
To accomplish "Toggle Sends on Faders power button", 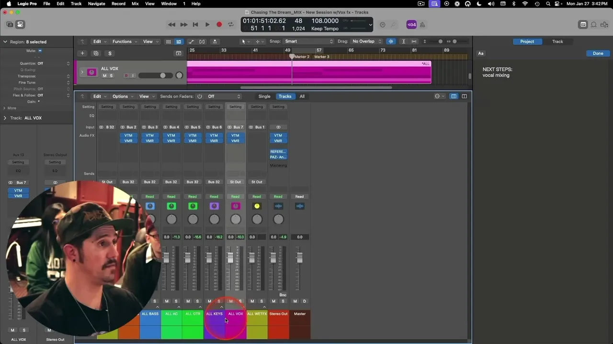I will [x=200, y=96].
